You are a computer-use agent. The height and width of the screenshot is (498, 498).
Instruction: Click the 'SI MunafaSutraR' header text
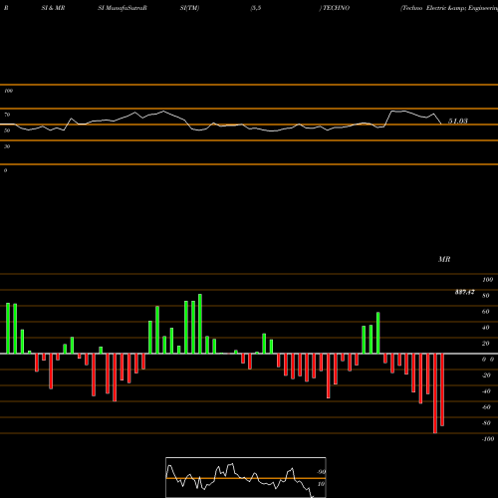123,8
